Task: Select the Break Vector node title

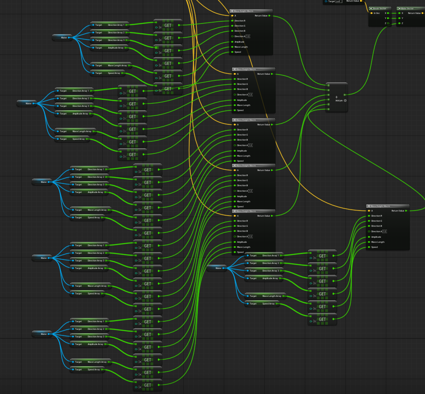Action: [x=380, y=8]
